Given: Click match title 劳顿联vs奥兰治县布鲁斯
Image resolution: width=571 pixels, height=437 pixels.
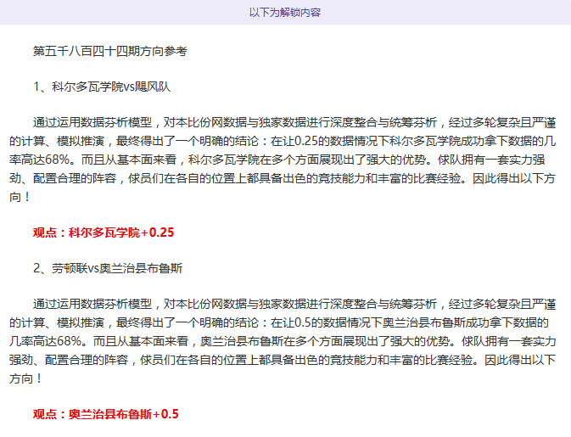Looking at the screenshot, I should (108, 268).
